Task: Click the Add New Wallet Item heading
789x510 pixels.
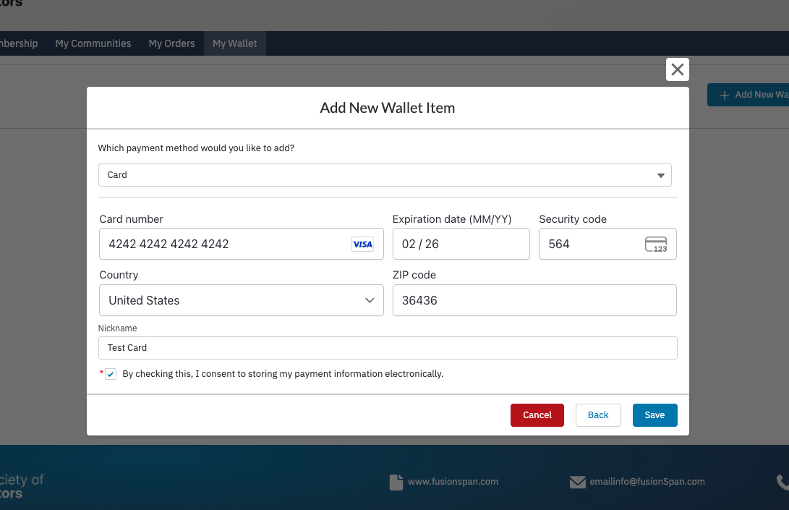Action: click(x=388, y=108)
